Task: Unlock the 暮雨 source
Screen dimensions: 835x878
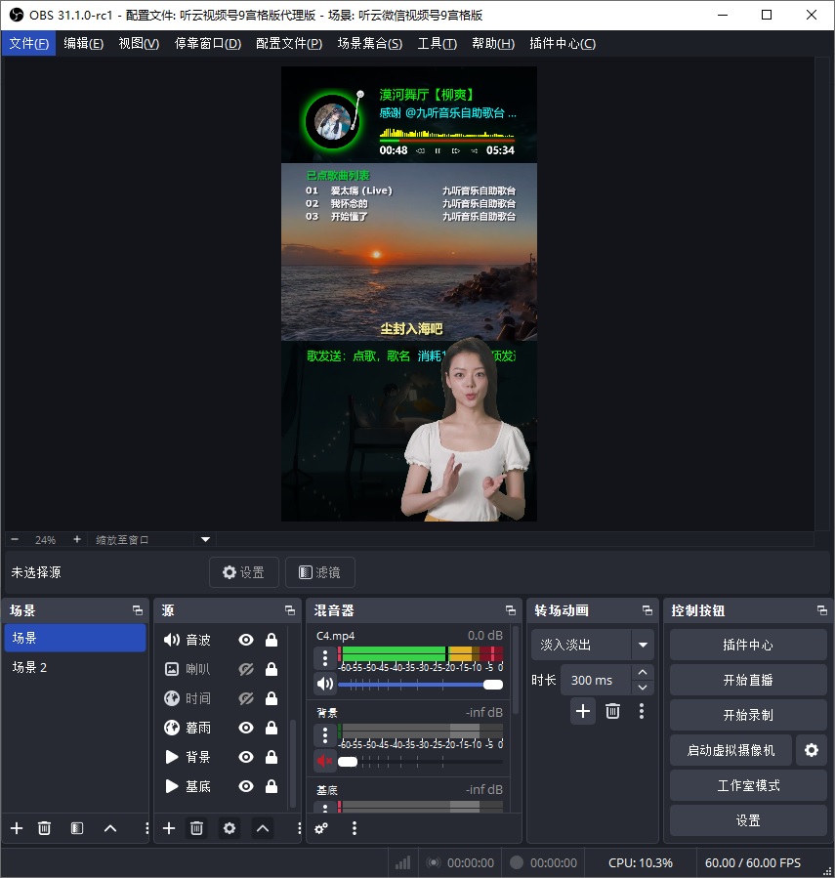Action: click(x=271, y=728)
